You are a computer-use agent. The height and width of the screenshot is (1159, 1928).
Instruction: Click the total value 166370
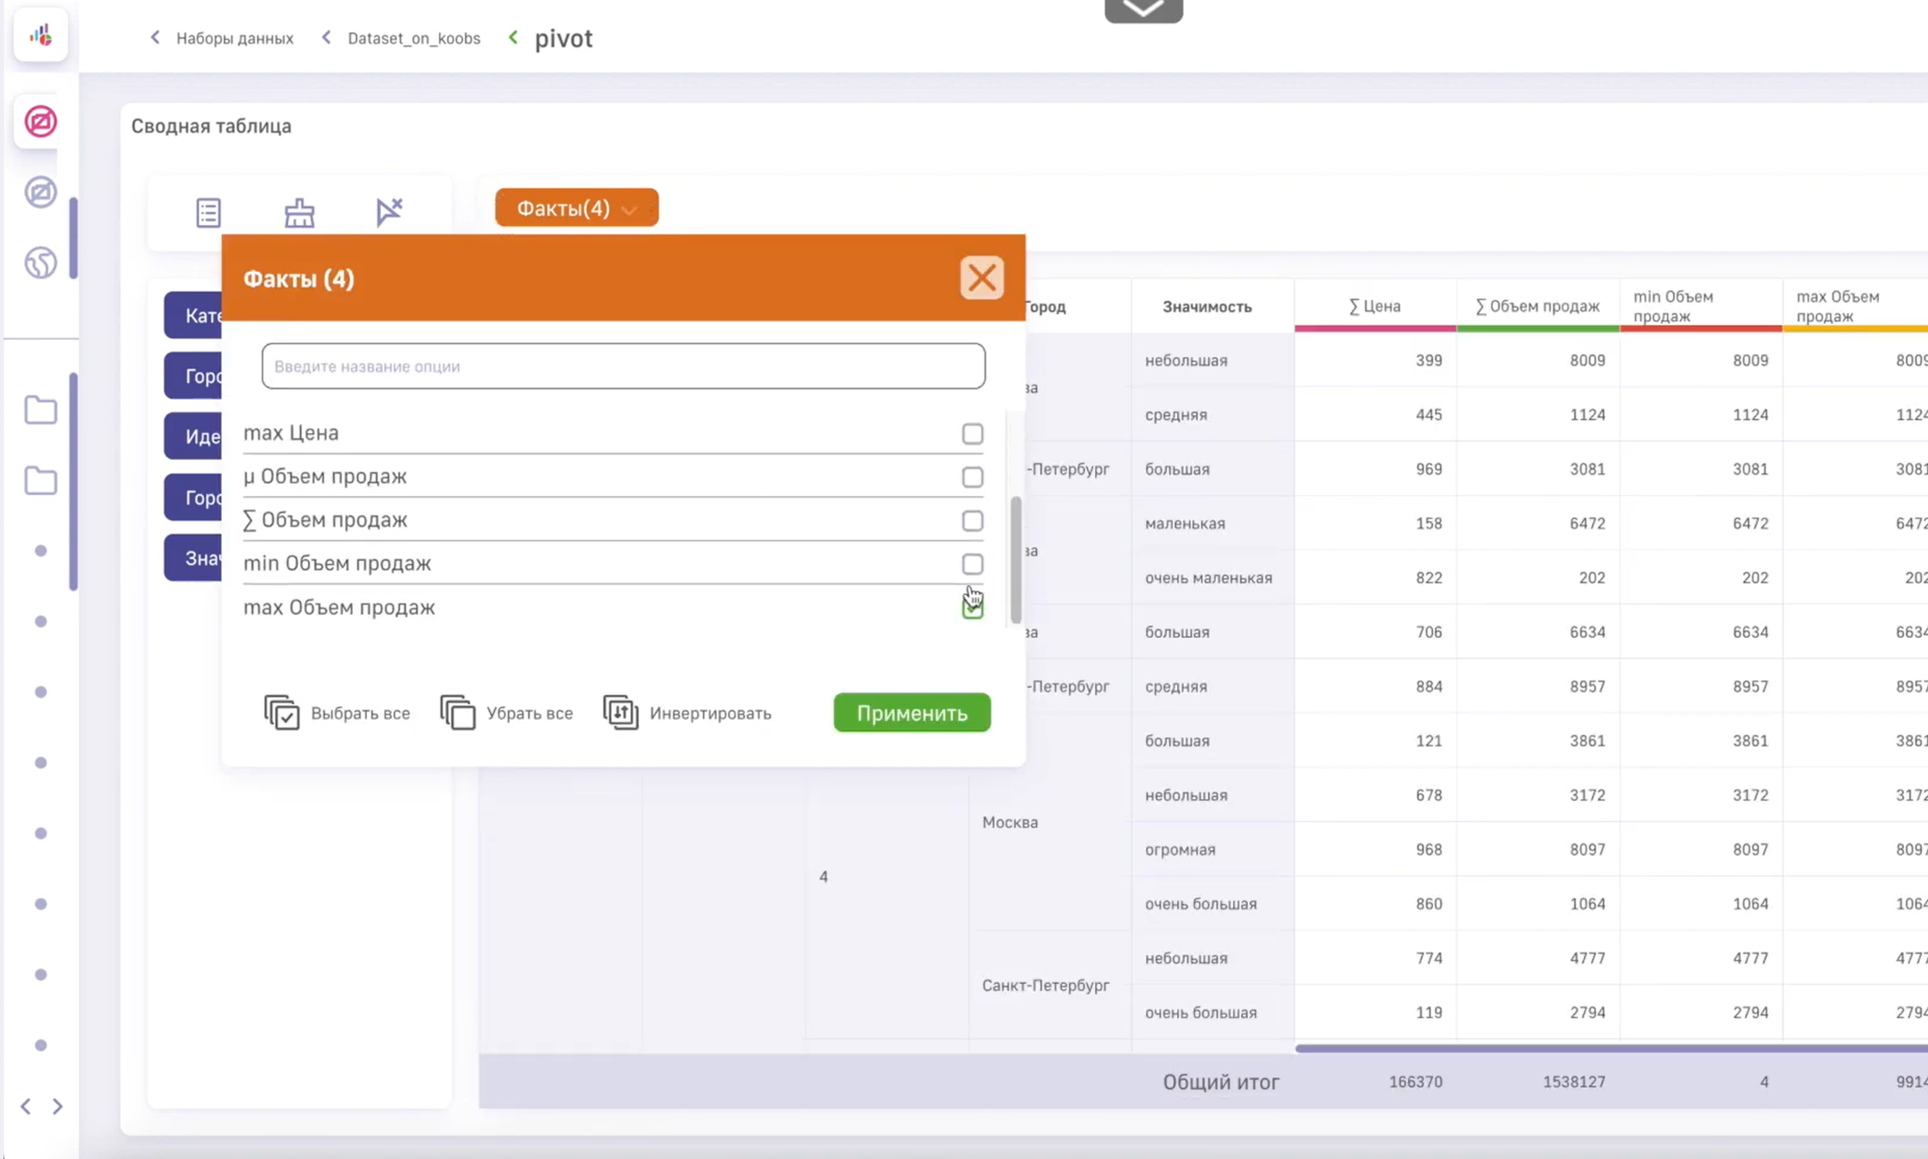click(x=1415, y=1081)
